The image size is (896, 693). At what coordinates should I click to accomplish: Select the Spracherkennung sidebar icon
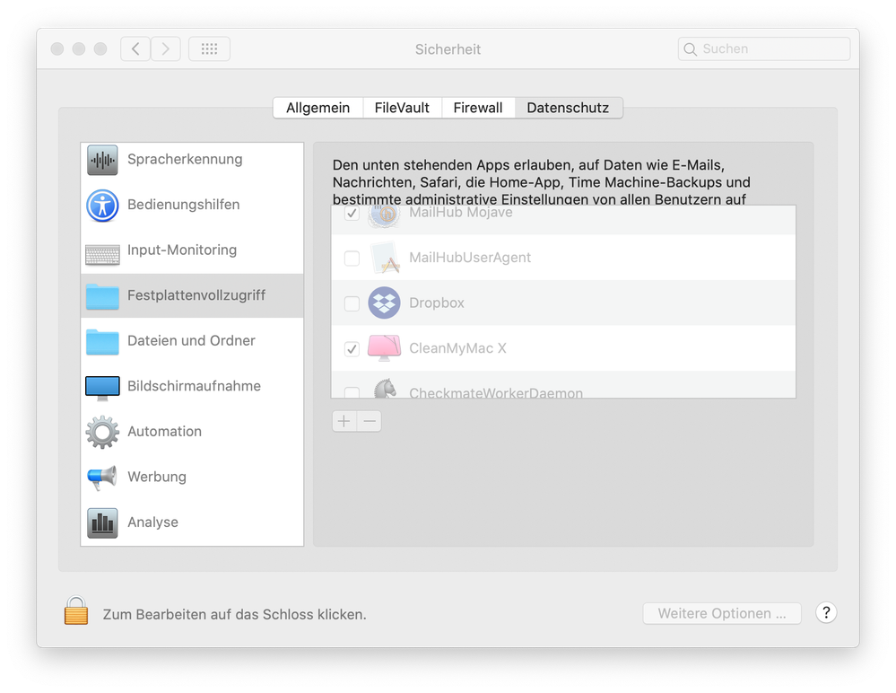coord(101,160)
